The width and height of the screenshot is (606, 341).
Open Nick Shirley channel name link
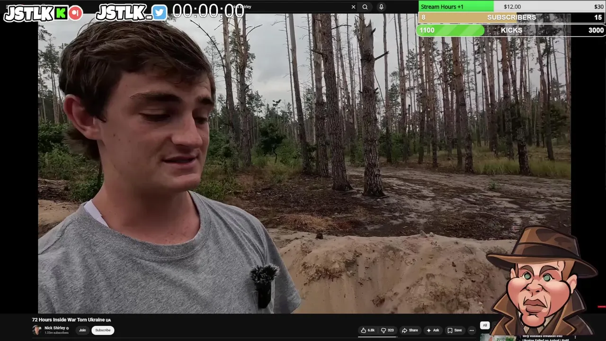55,328
